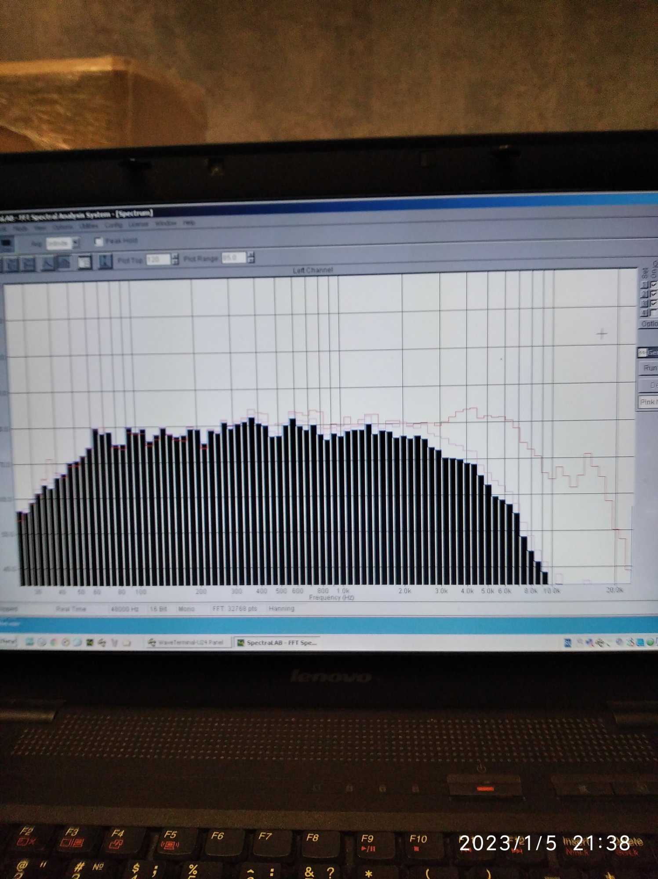This screenshot has width=658, height=879.
Task: Open the Config menu
Action: tap(113, 225)
